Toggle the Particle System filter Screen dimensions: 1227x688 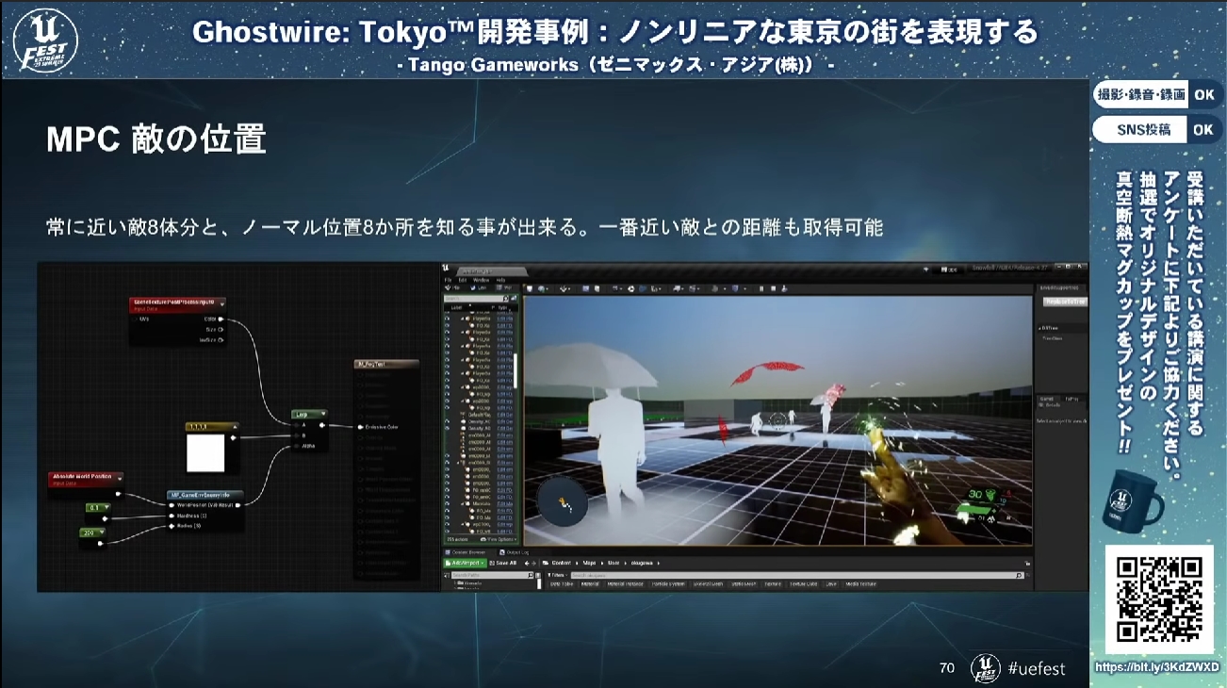[668, 584]
